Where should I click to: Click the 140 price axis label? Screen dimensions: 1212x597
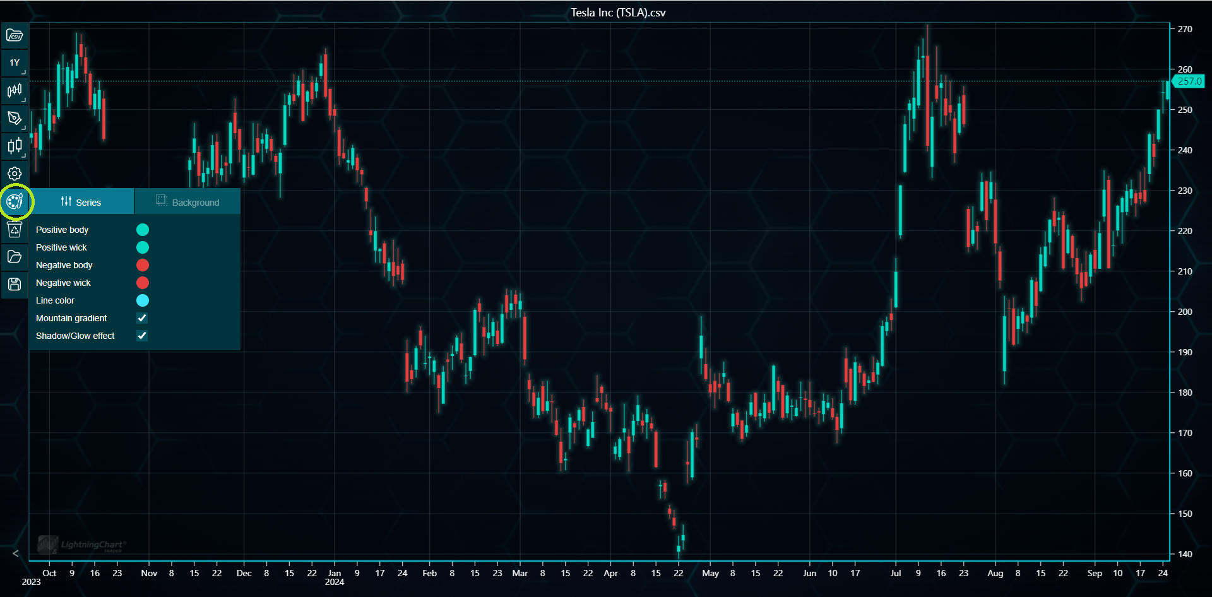[x=1185, y=554]
